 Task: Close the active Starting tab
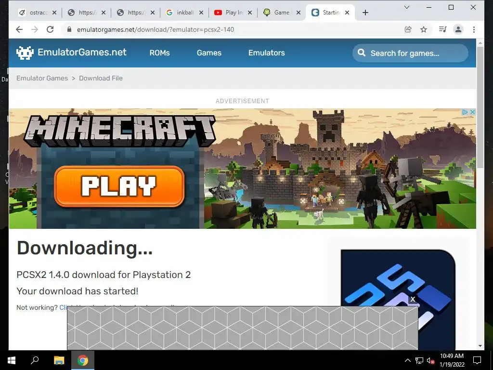point(347,13)
